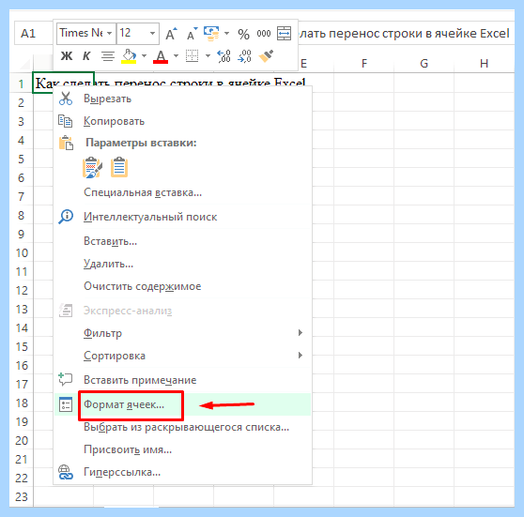524x517 pixels.
Task: Select row 10 header
Action: (21, 252)
